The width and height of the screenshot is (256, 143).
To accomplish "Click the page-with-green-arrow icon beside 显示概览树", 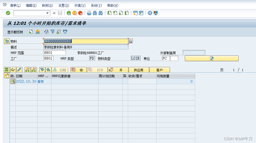I will 31,32.
